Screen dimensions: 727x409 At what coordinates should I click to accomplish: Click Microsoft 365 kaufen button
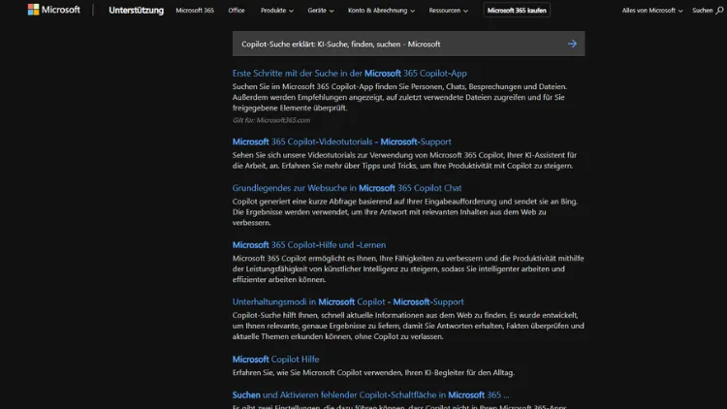coord(517,11)
